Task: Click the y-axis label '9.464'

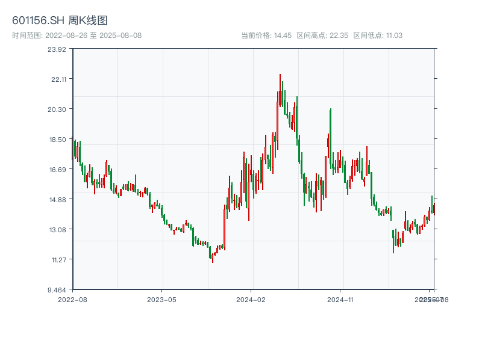Action: point(57,290)
